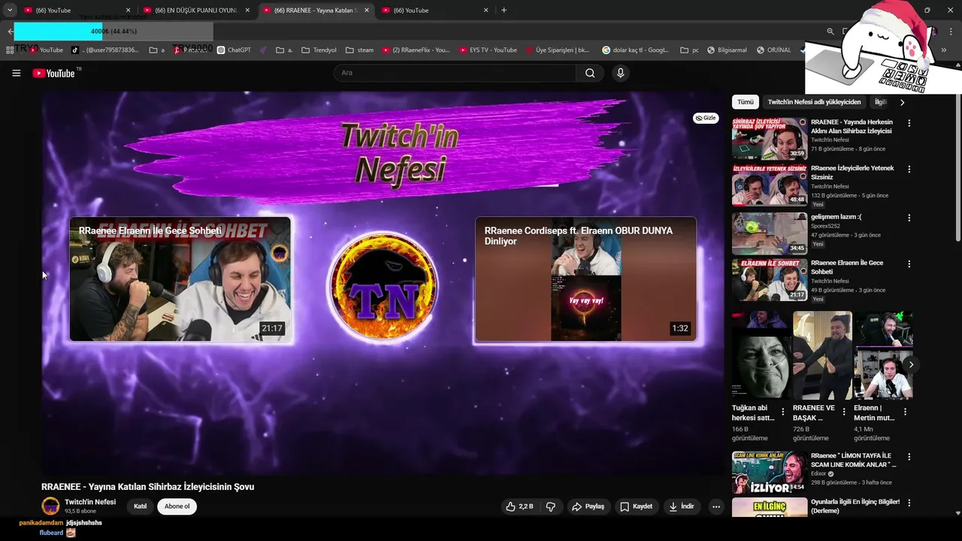Image resolution: width=962 pixels, height=541 pixels.
Task: Open options for the 'Tuğkan abi' short
Action: (x=783, y=412)
